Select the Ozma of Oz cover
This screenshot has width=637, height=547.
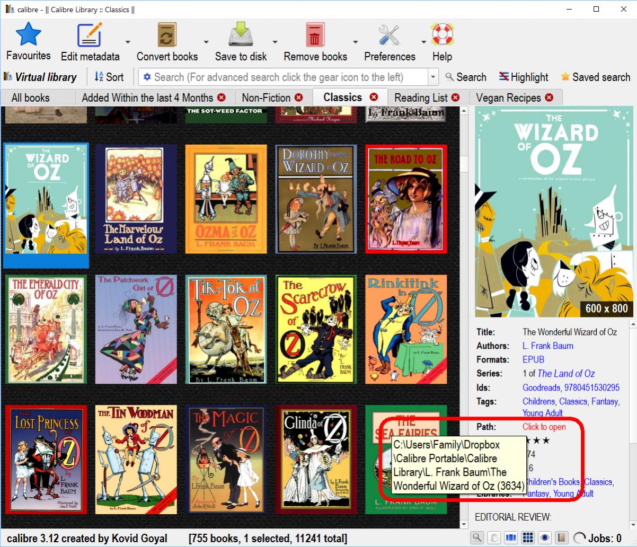point(226,199)
